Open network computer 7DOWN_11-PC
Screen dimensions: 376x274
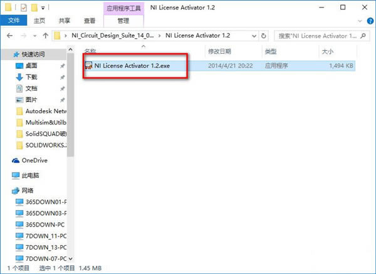(46, 236)
